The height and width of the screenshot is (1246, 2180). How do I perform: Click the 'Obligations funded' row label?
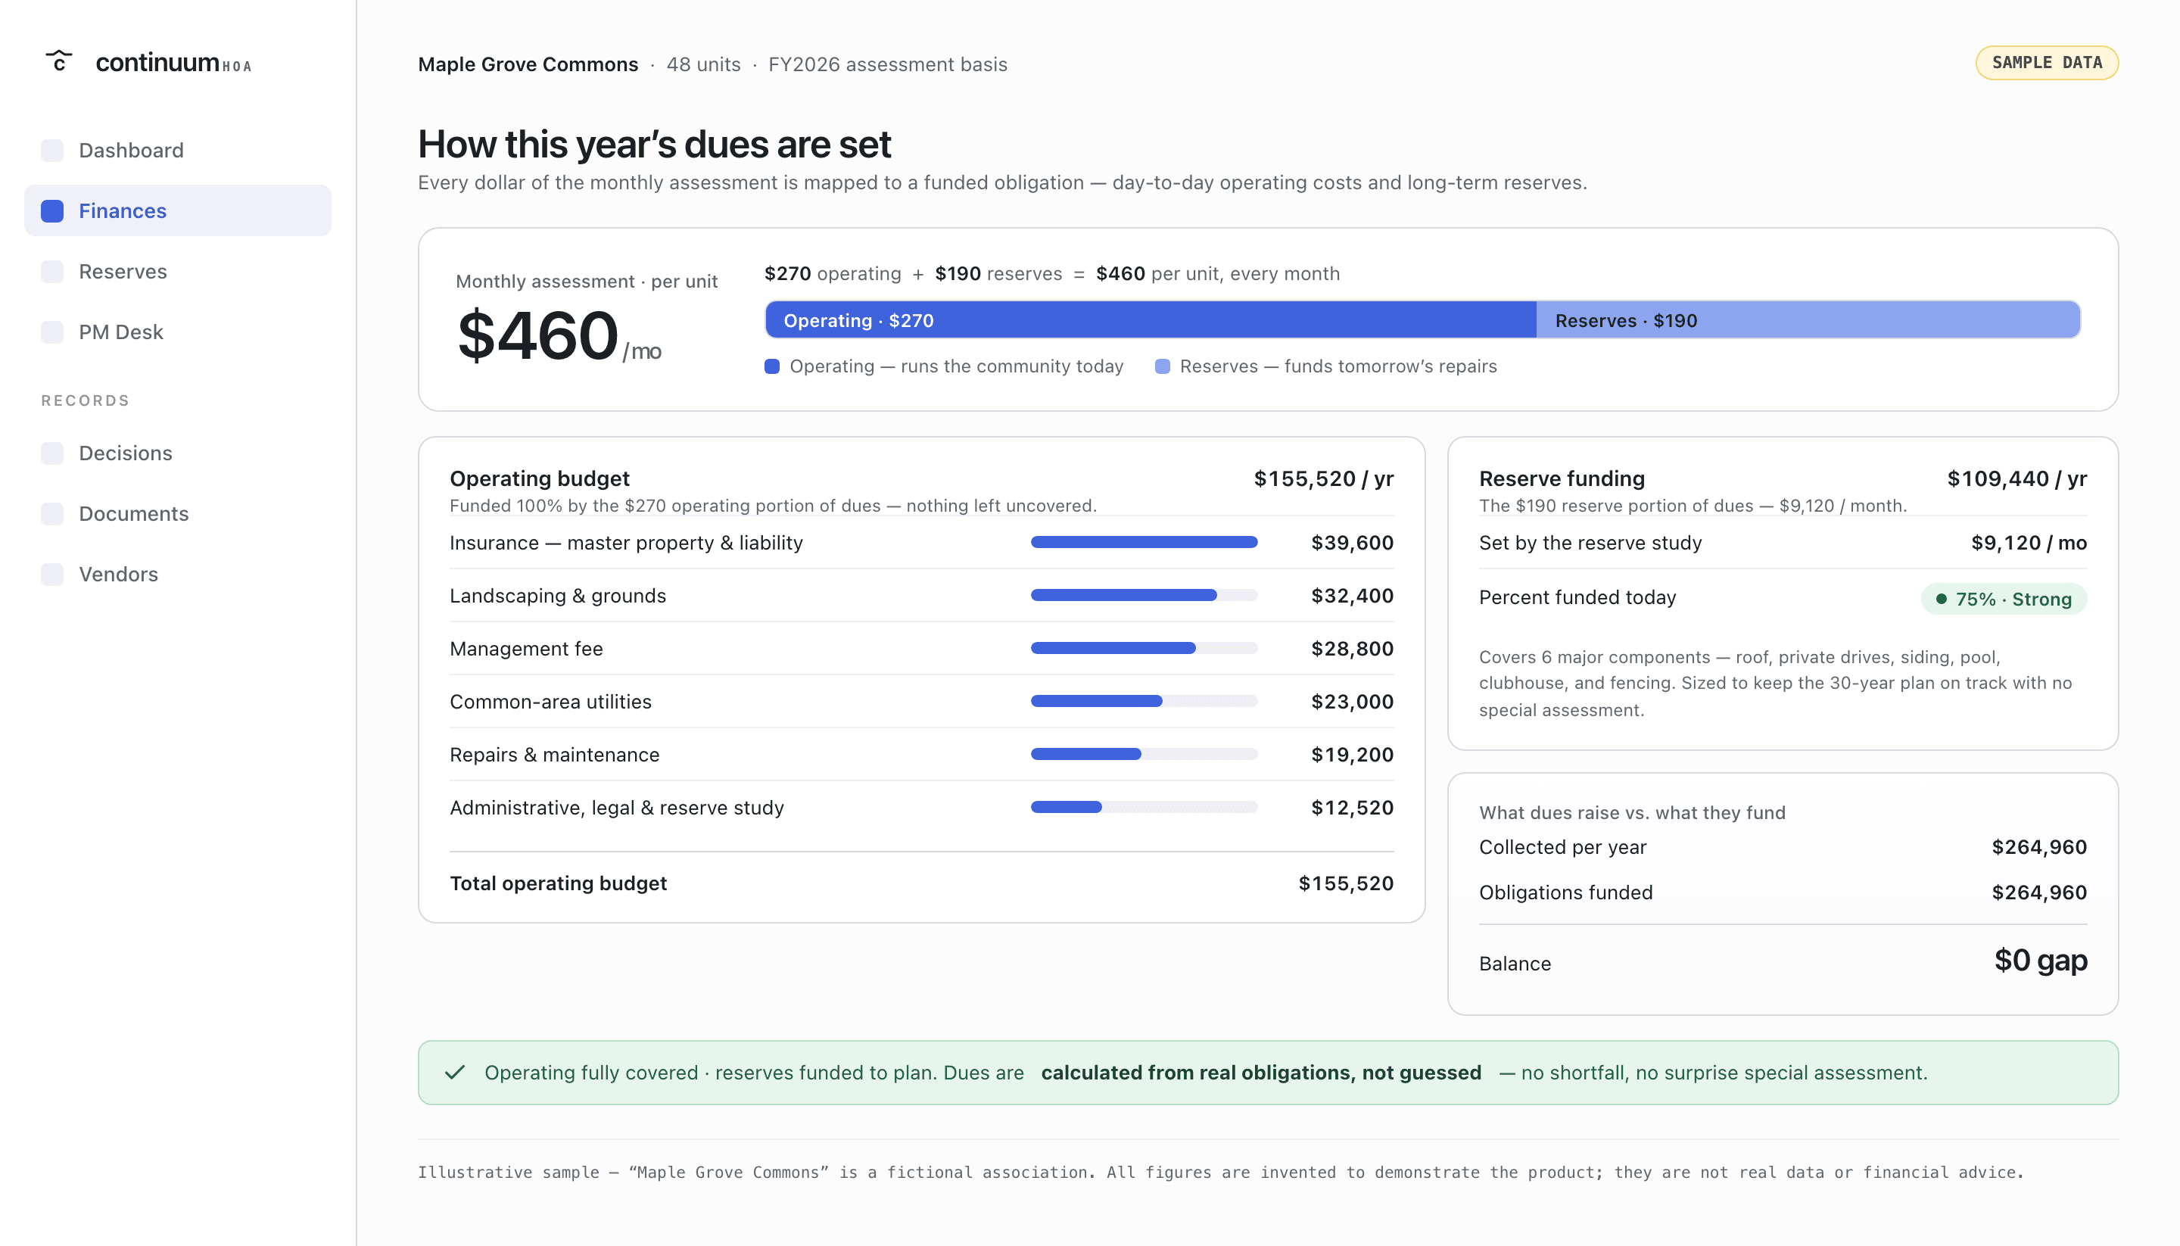pyautogui.click(x=1565, y=892)
